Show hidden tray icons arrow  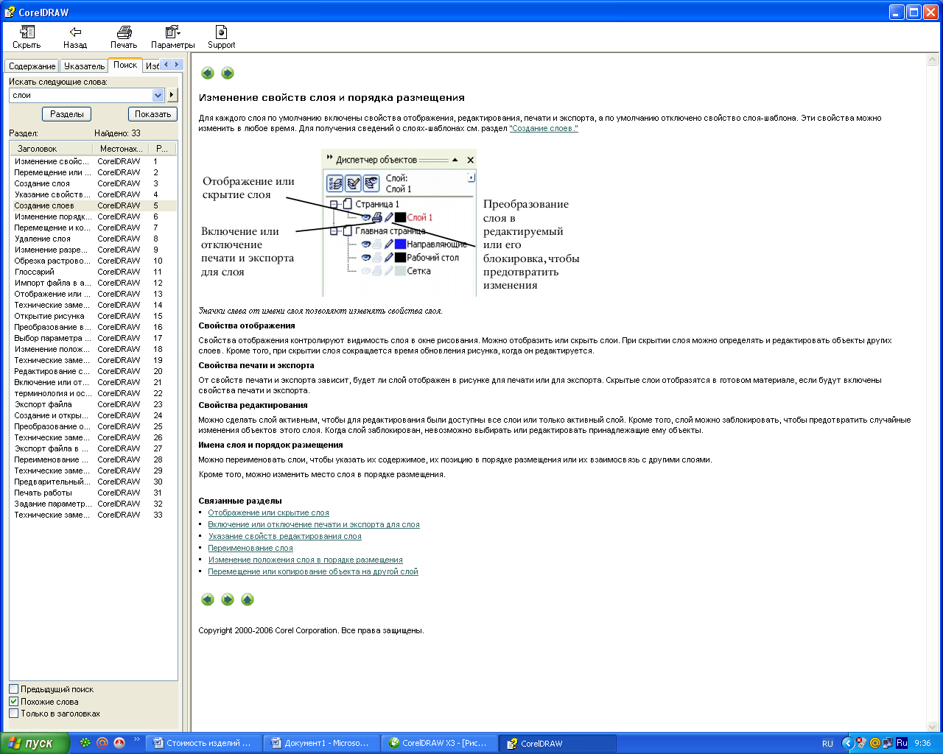coord(848,743)
